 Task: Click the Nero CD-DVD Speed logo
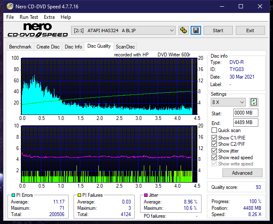(x=38, y=30)
